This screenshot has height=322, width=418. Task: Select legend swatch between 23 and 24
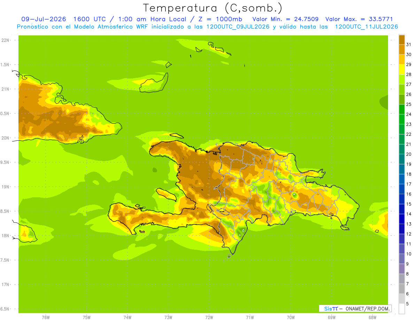402,119
